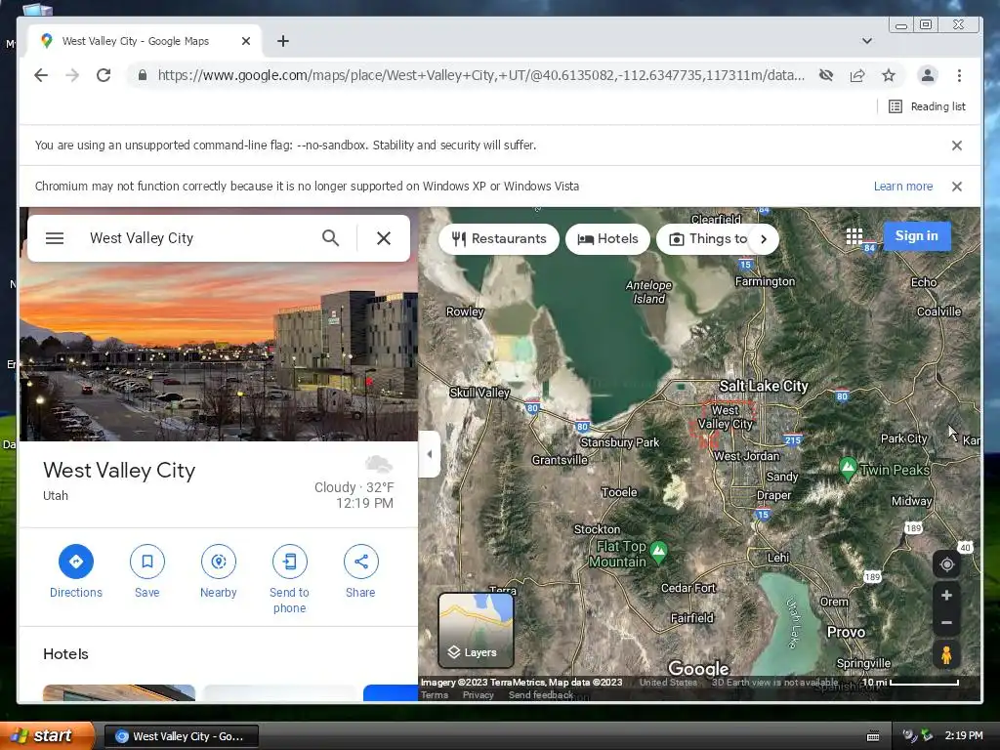The height and width of the screenshot is (750, 1000).
Task: Click the taskbar clock
Action: pyautogui.click(x=964, y=736)
